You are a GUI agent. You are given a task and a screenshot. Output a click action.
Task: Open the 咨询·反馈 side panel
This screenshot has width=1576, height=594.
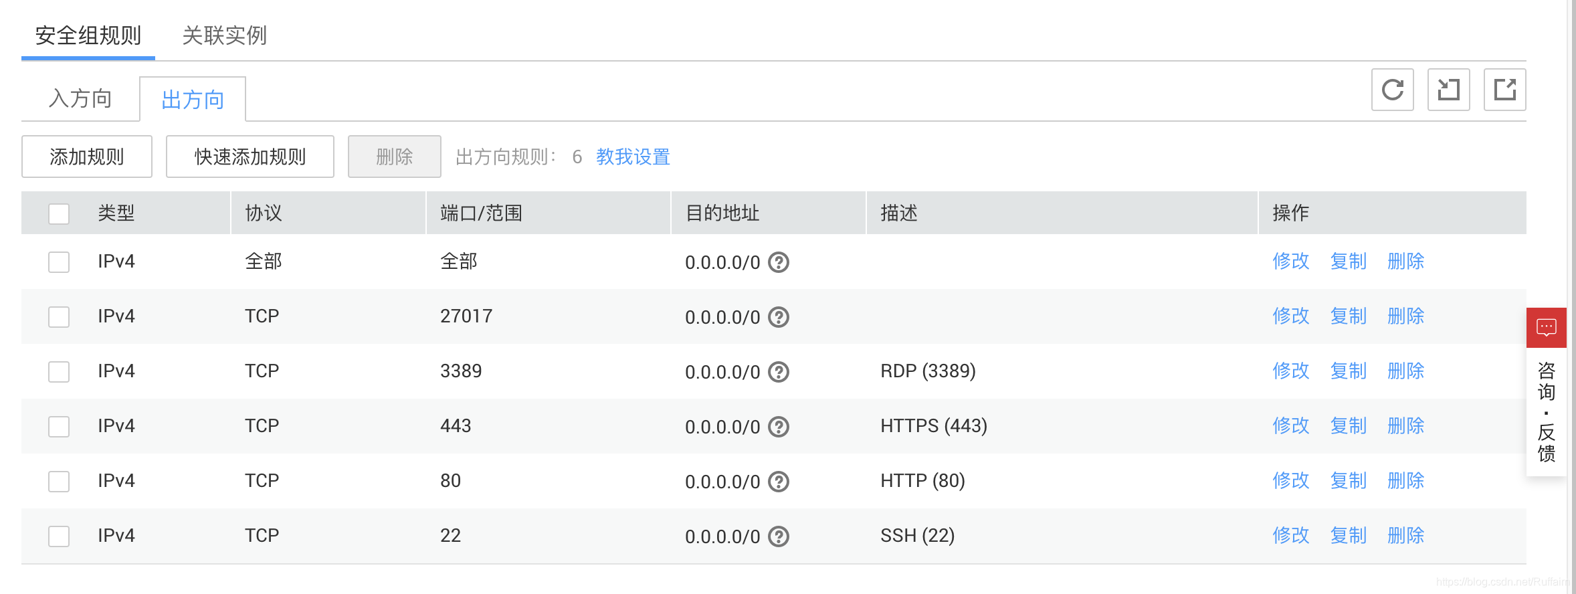pos(1546,412)
